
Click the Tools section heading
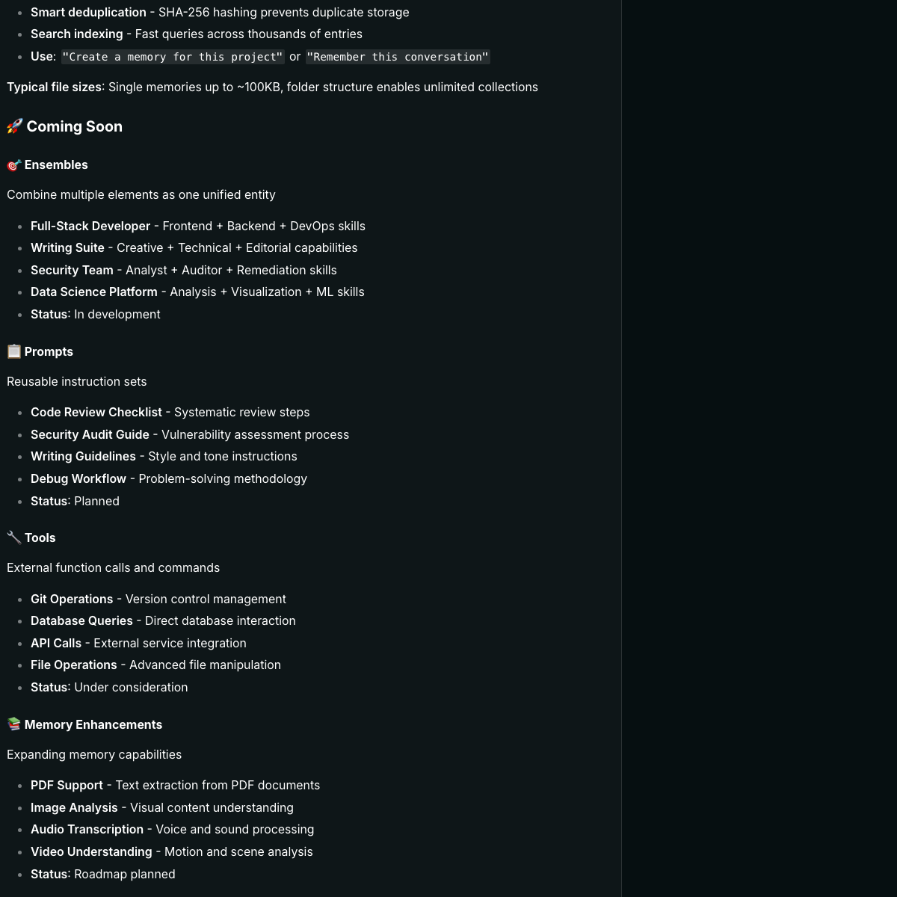[x=40, y=537]
